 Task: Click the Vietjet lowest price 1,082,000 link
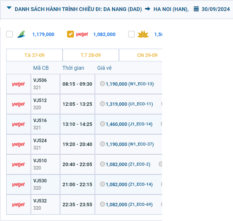pos(104,34)
